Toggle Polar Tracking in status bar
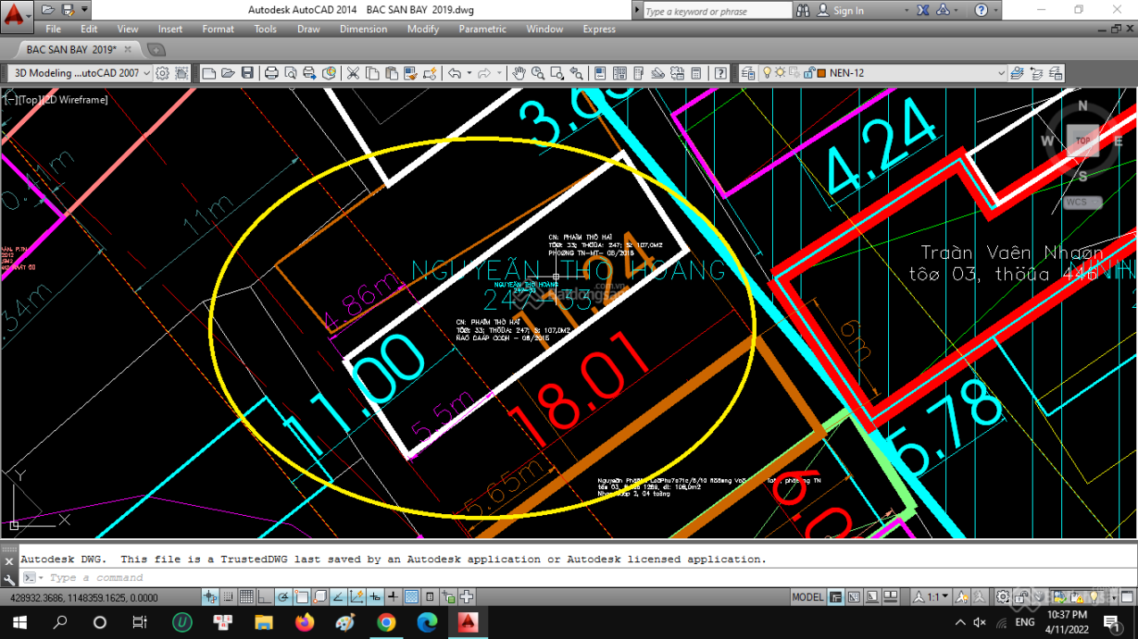The width and height of the screenshot is (1138, 639). click(283, 597)
